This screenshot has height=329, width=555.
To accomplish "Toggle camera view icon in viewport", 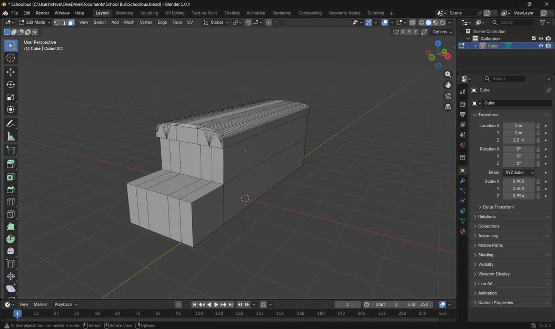I will tap(448, 96).
